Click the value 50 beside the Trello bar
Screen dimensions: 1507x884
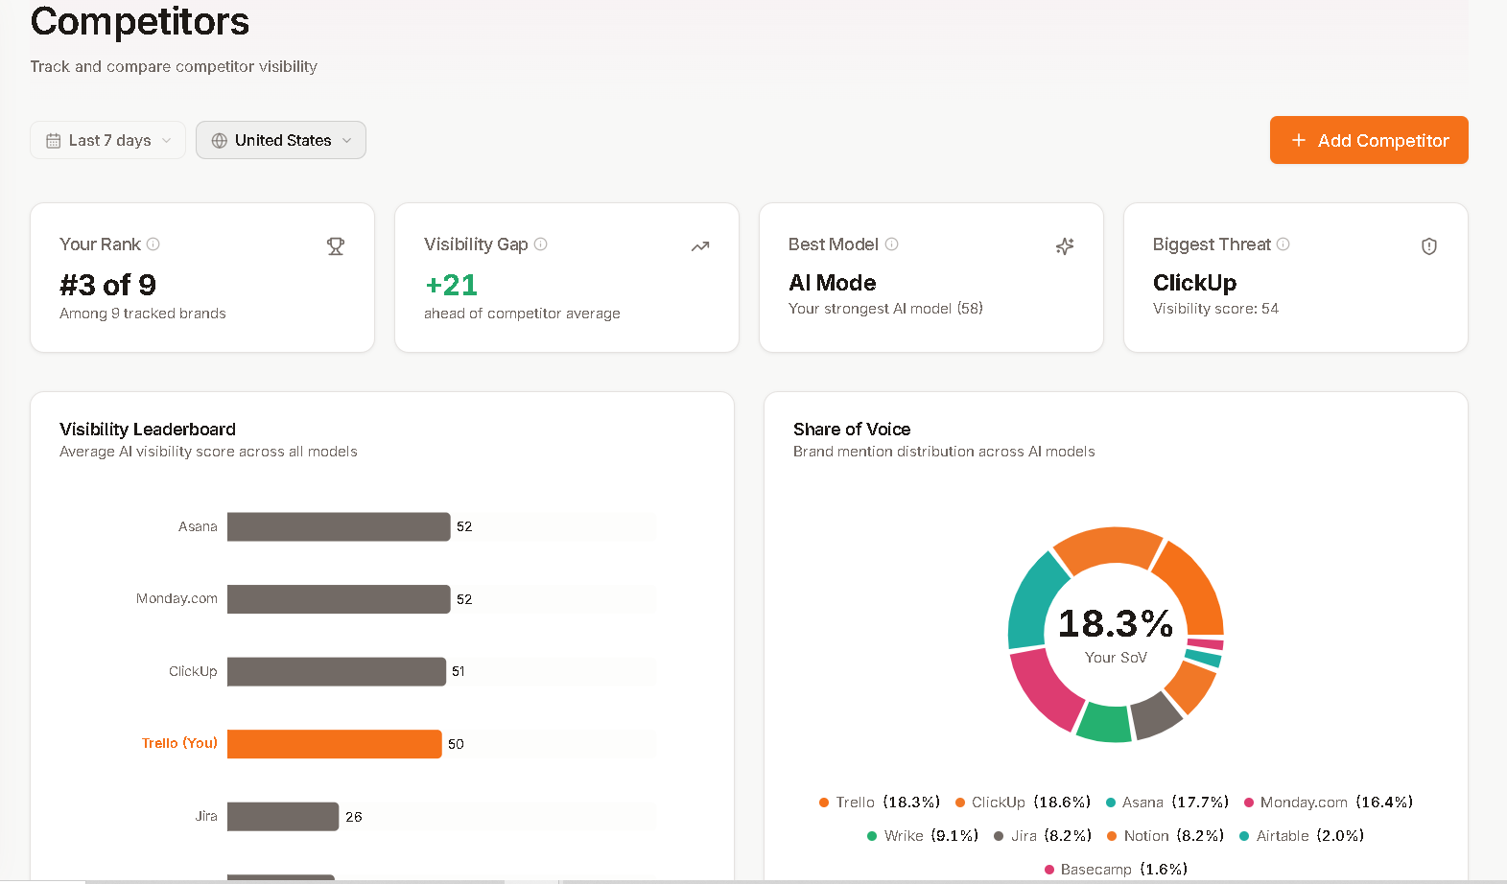pyautogui.click(x=456, y=744)
